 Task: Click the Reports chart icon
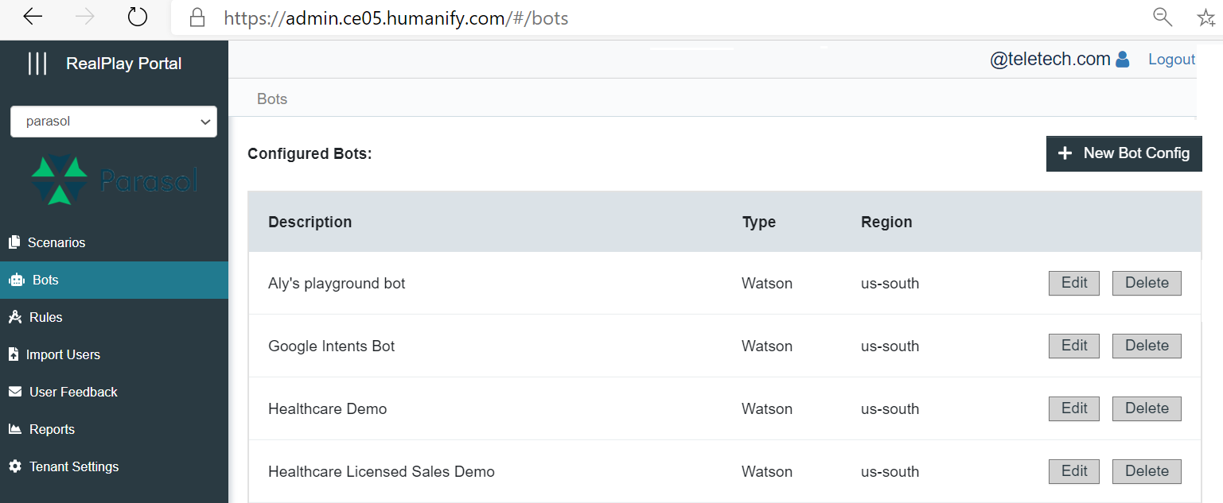point(14,429)
